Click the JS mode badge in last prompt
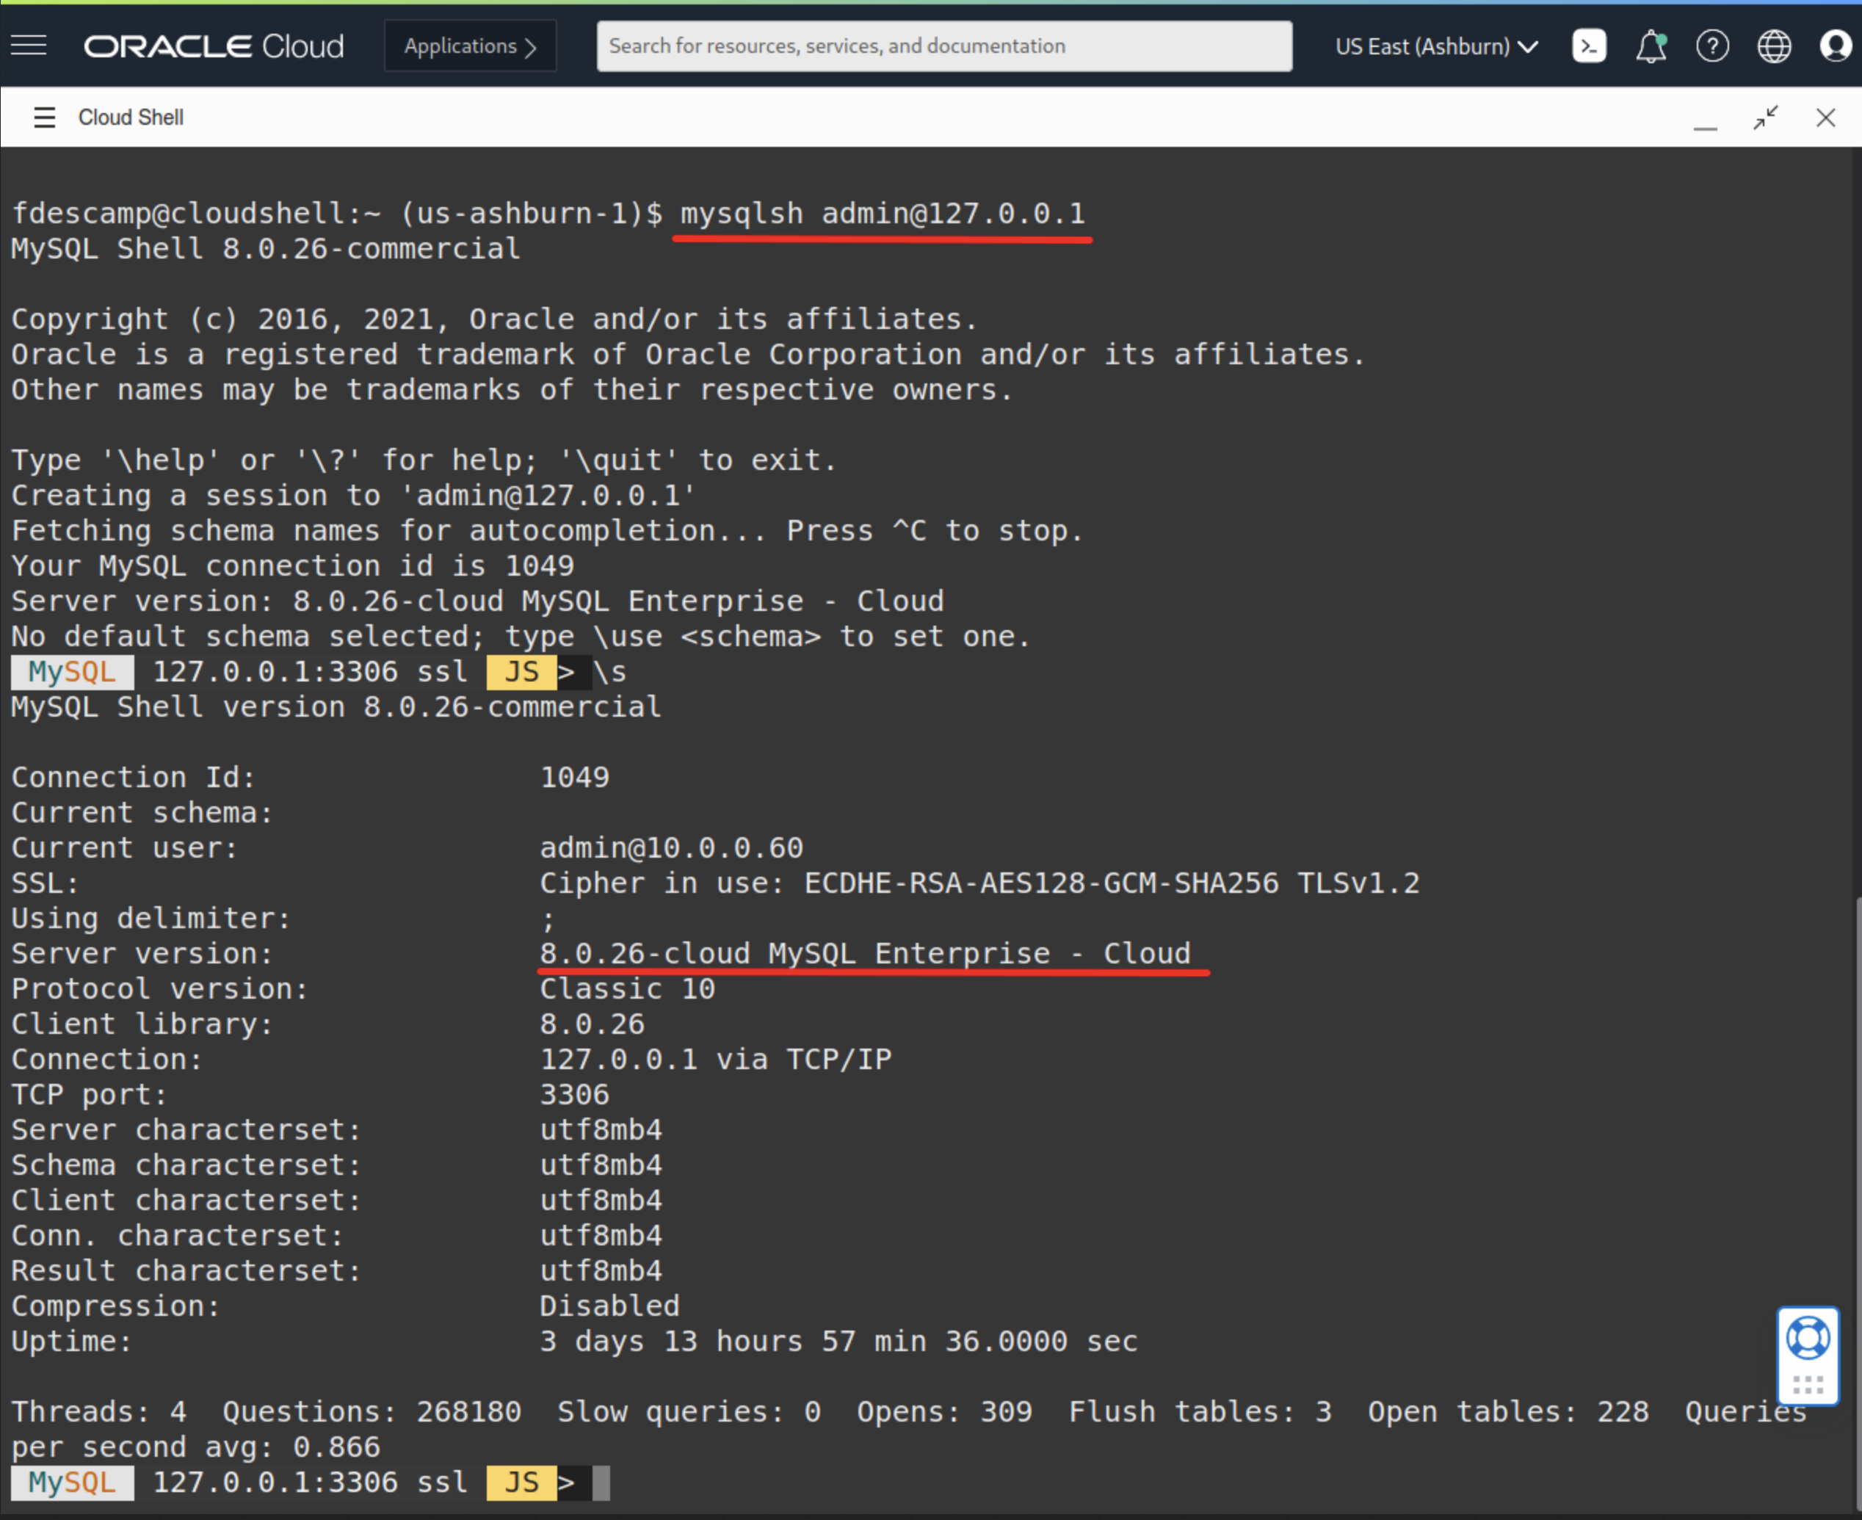This screenshot has width=1862, height=1520. 522,1483
